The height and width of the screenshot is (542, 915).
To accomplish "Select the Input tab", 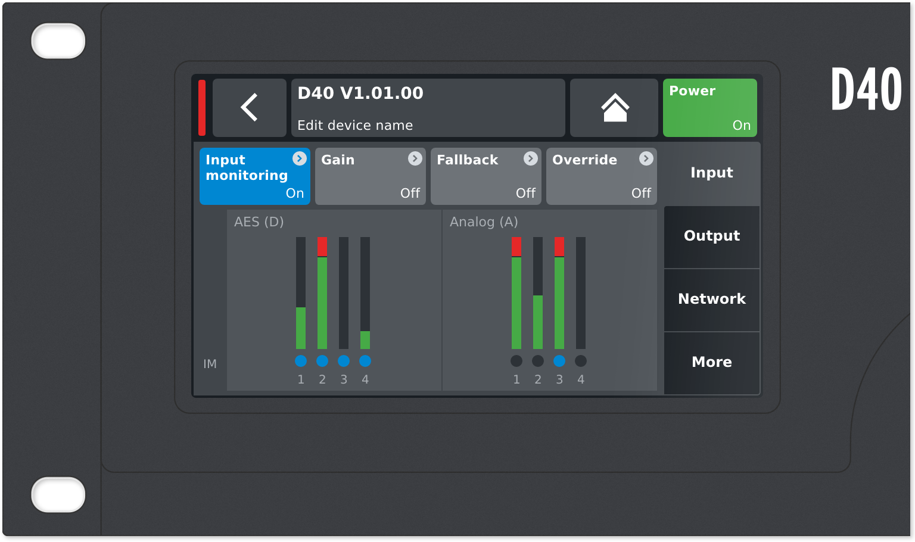I will (x=712, y=173).
